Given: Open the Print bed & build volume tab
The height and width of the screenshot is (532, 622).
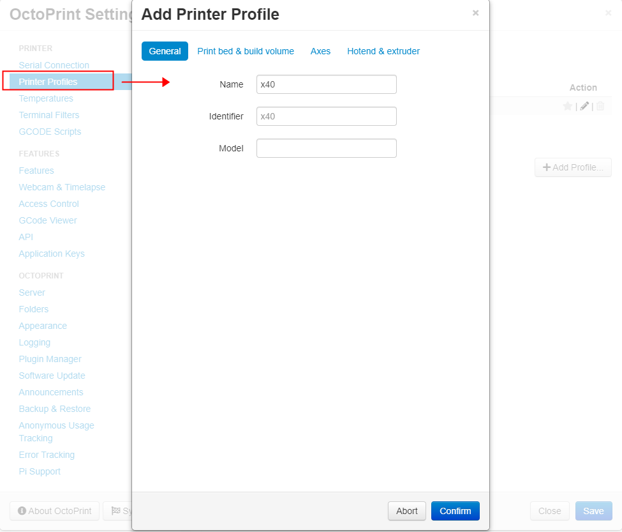Looking at the screenshot, I should point(246,51).
